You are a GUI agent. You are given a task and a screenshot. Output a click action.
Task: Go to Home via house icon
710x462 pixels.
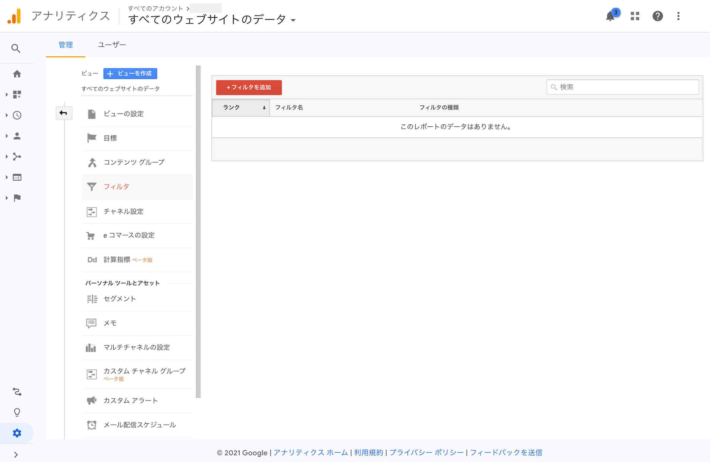(17, 74)
